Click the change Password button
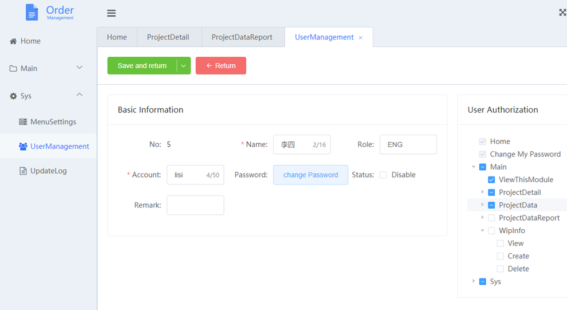Viewport: 567px width, 310px height. coord(310,175)
